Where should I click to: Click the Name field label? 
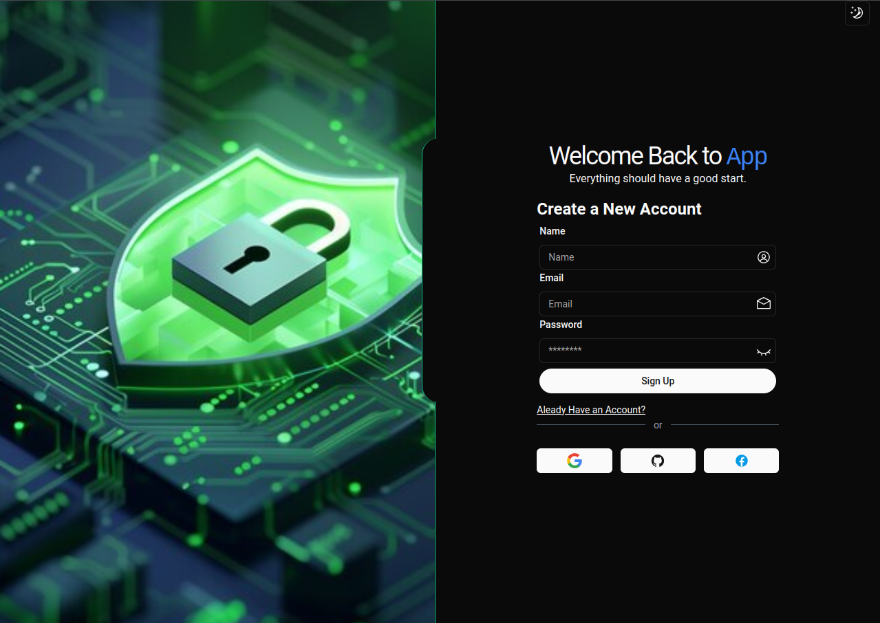[552, 231]
